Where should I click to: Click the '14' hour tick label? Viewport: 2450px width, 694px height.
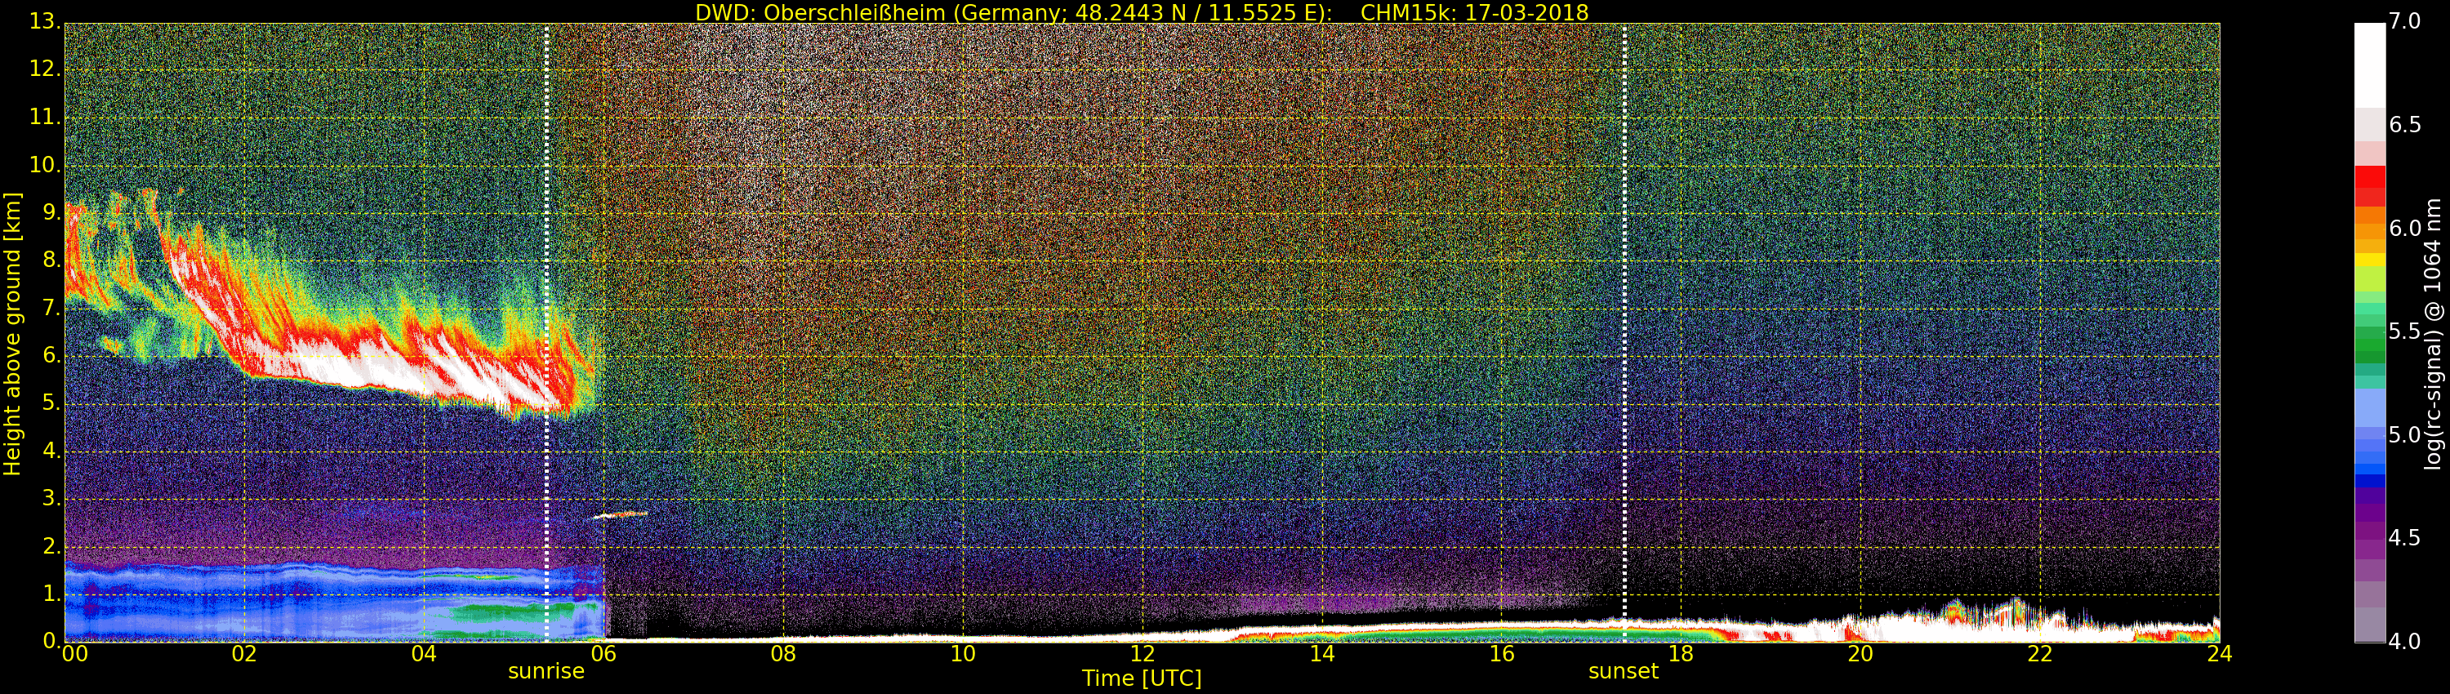coord(1322,654)
